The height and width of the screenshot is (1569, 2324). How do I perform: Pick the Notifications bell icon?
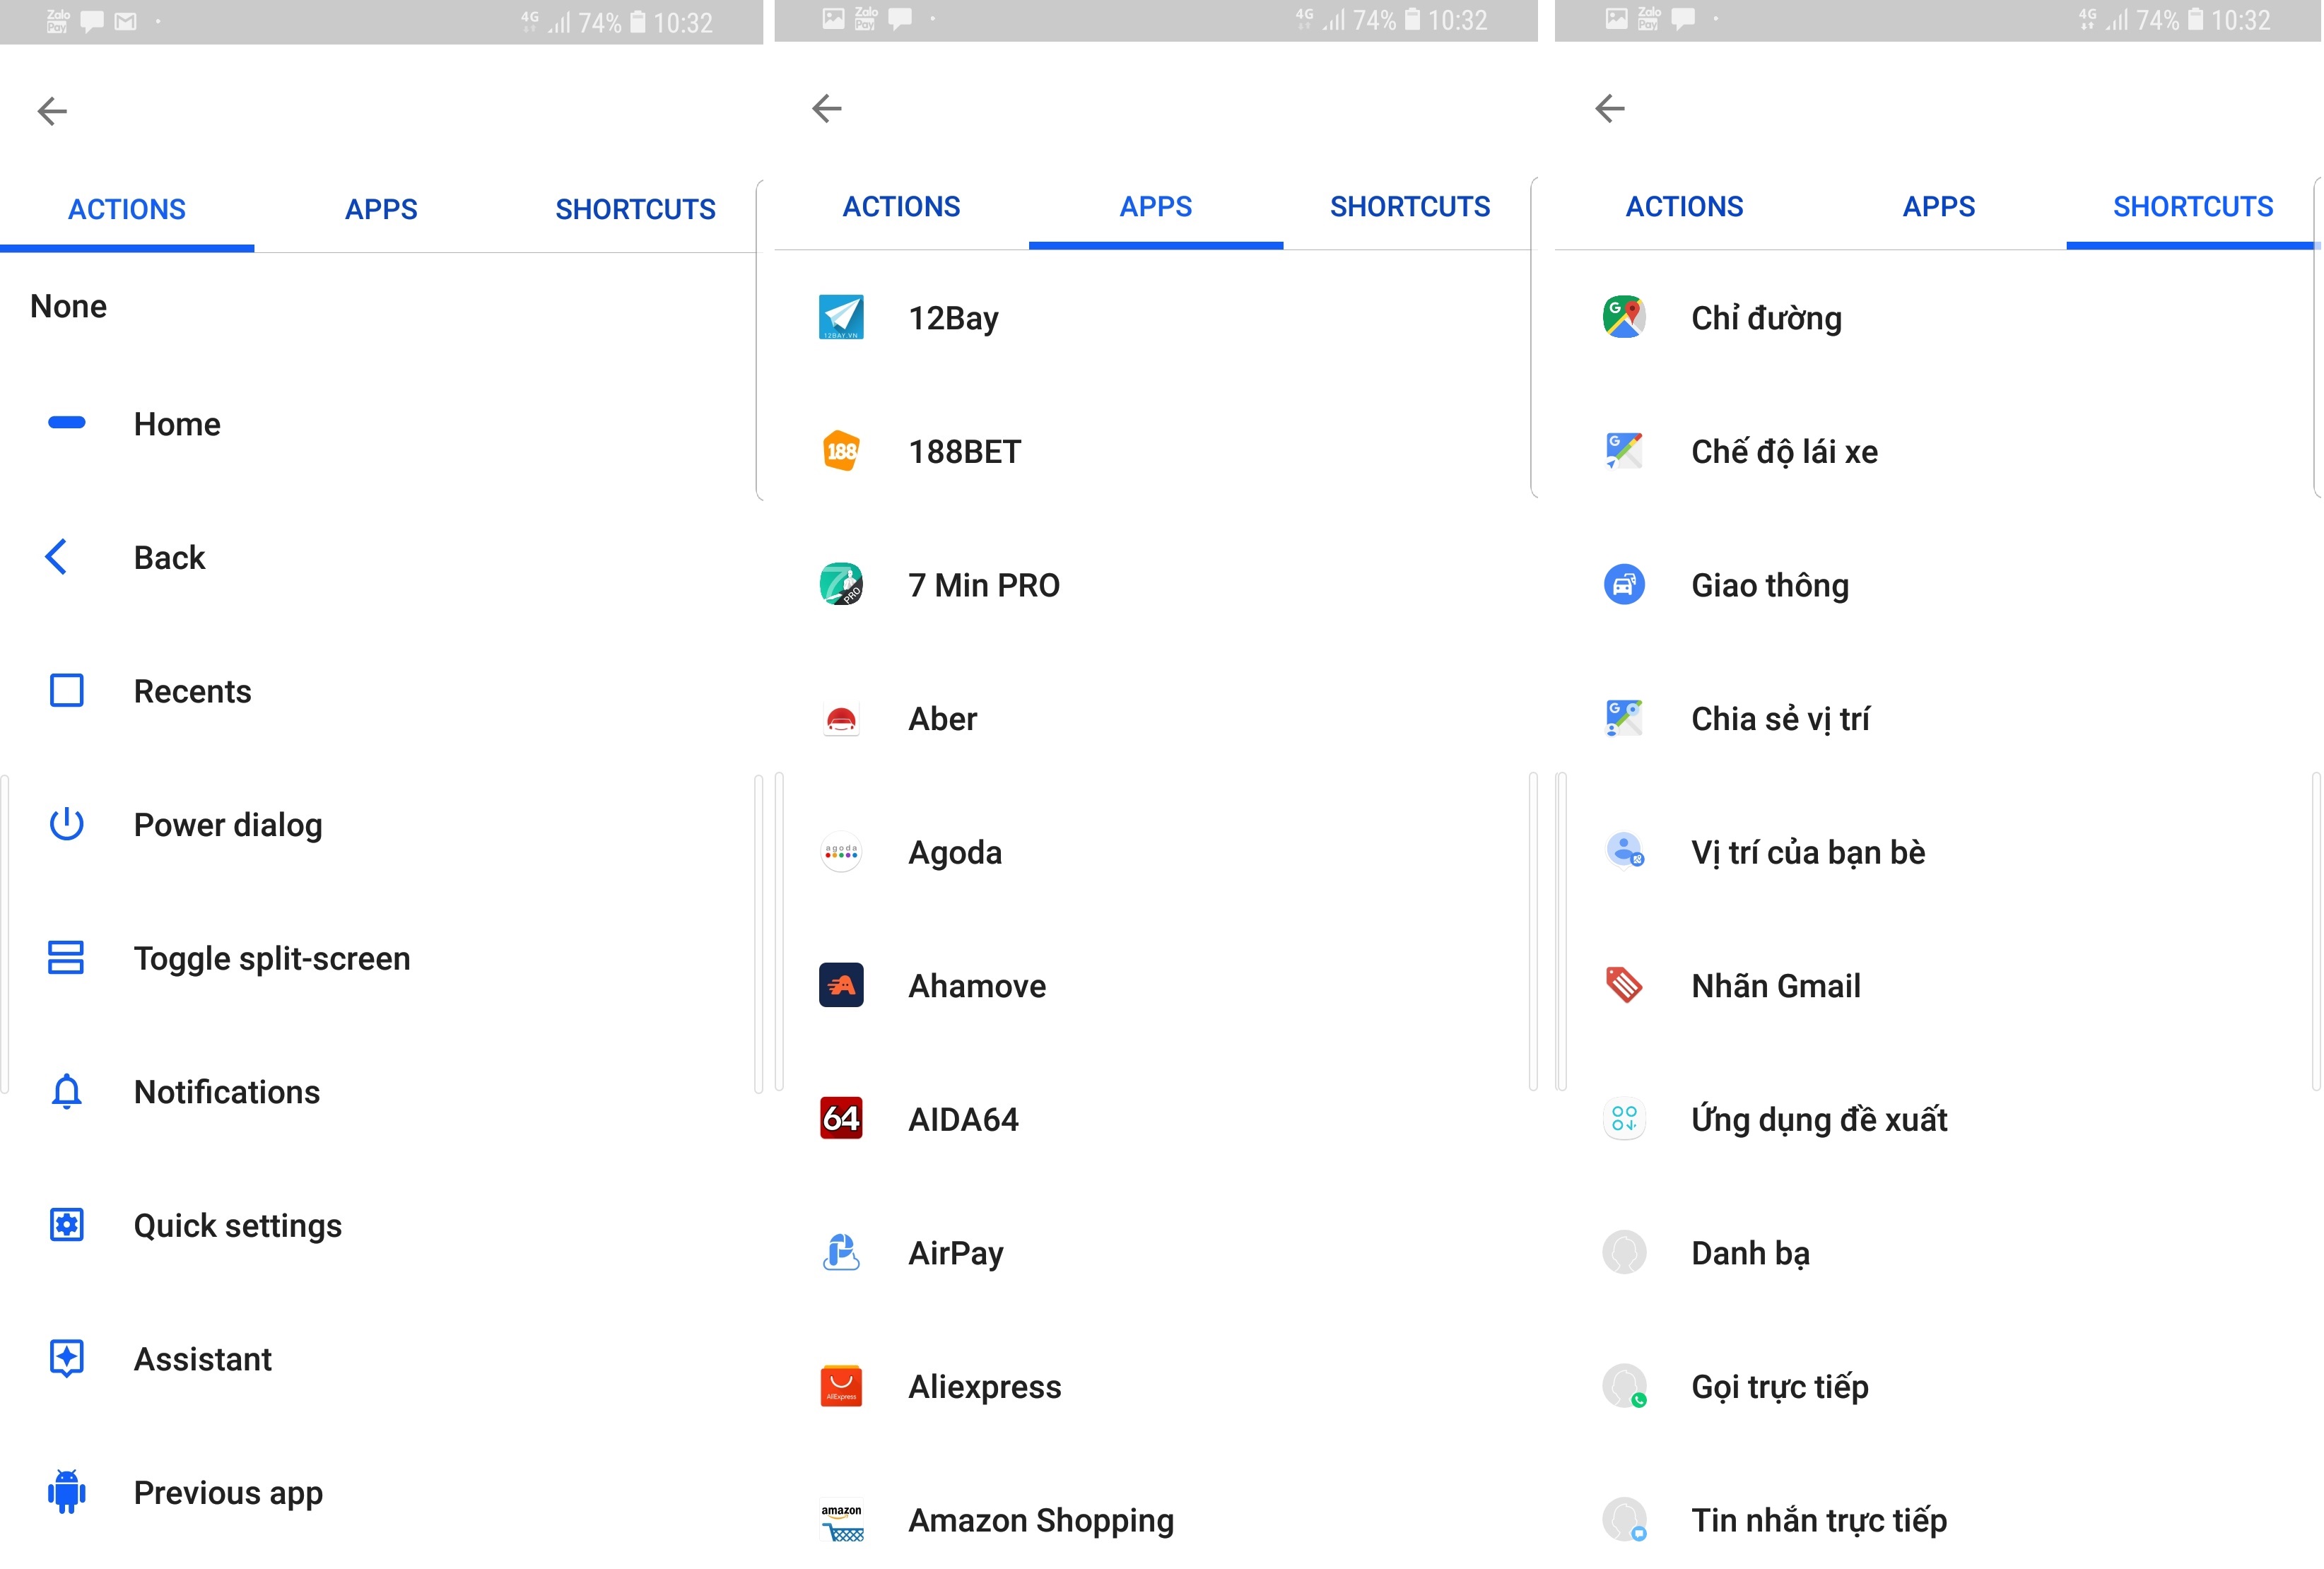click(67, 1091)
